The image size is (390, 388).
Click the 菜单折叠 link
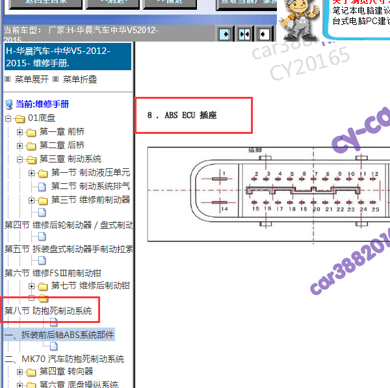[80, 79]
